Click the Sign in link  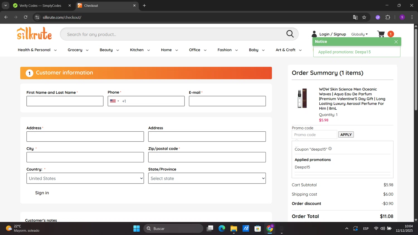pyautogui.click(x=42, y=193)
